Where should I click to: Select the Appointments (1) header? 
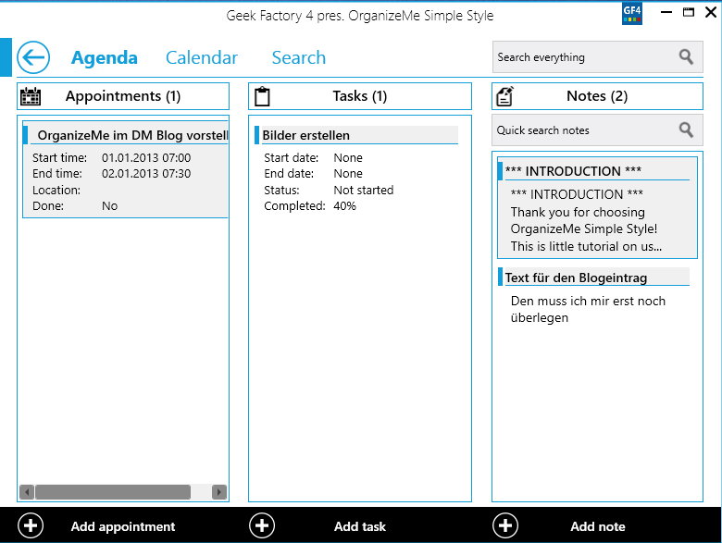pos(123,96)
